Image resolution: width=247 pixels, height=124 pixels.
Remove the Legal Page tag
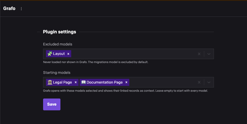tap(76, 82)
